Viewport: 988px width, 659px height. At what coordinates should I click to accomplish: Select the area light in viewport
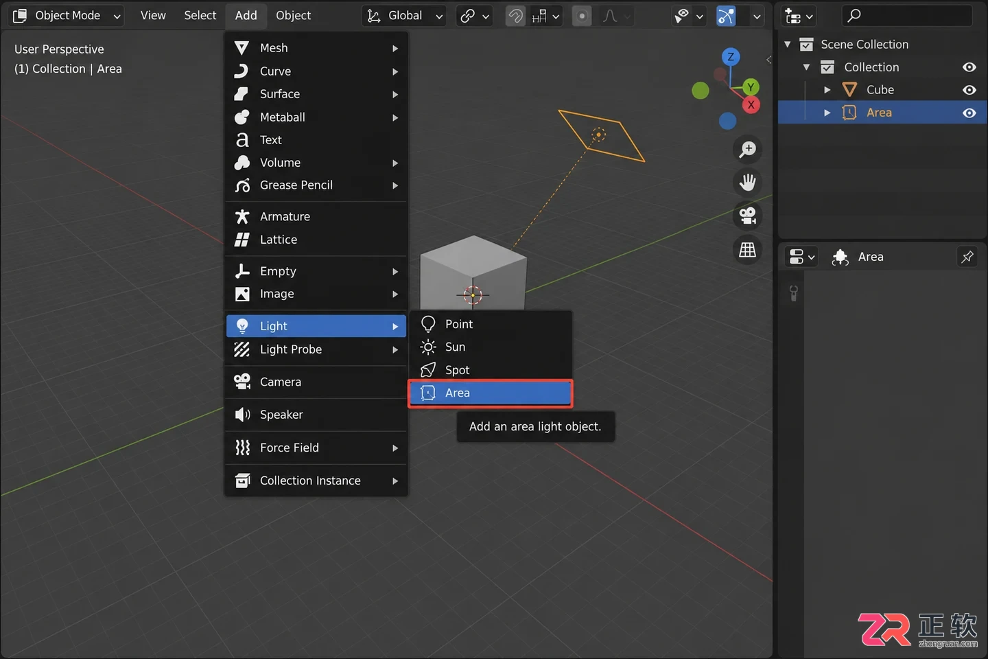click(x=599, y=135)
